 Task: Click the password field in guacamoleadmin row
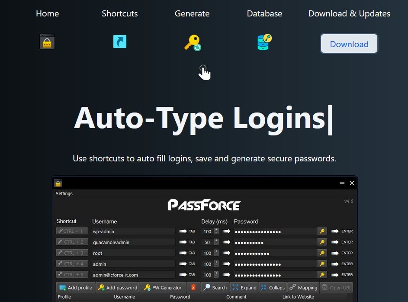pos(275,242)
